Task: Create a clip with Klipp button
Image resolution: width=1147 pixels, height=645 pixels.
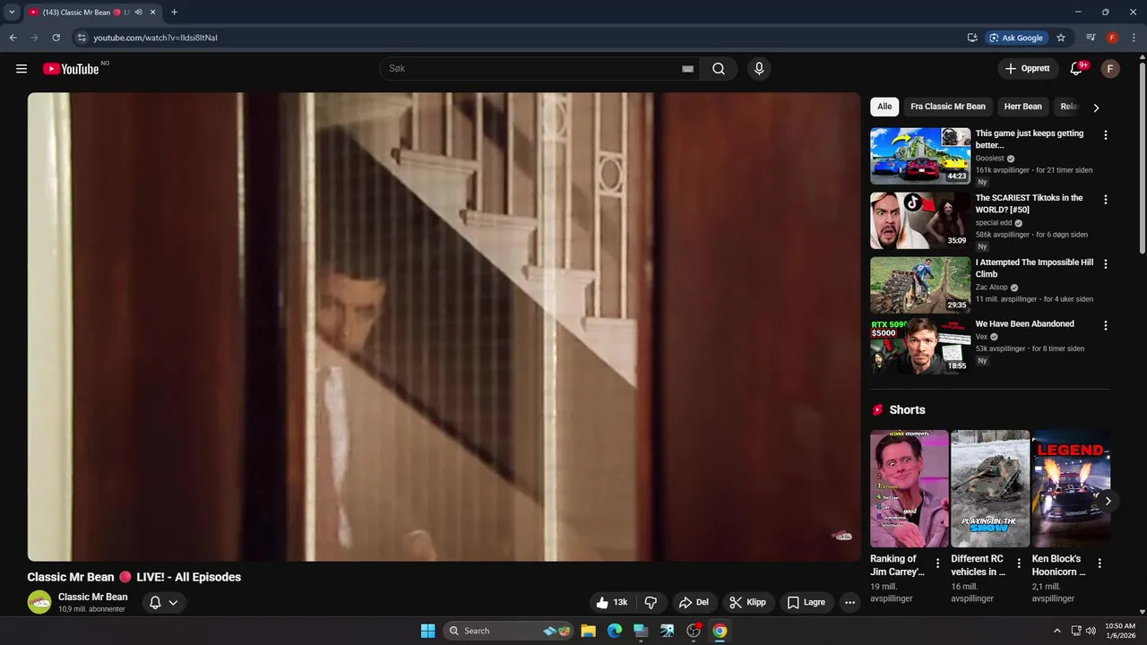Action: click(748, 602)
